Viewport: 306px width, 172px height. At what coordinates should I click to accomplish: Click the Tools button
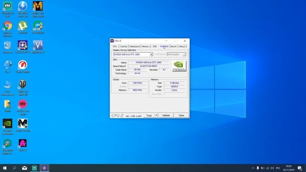pyautogui.click(x=149, y=116)
